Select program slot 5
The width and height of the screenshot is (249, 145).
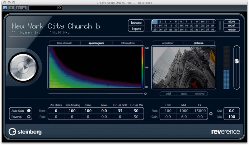pyautogui.click(x=176, y=21)
